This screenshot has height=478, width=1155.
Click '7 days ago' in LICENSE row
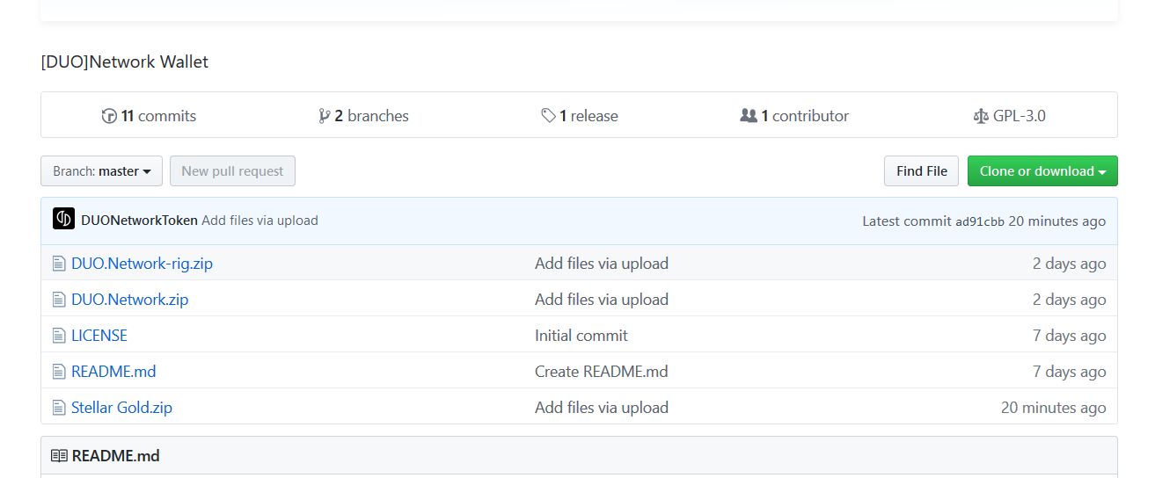tap(1069, 336)
